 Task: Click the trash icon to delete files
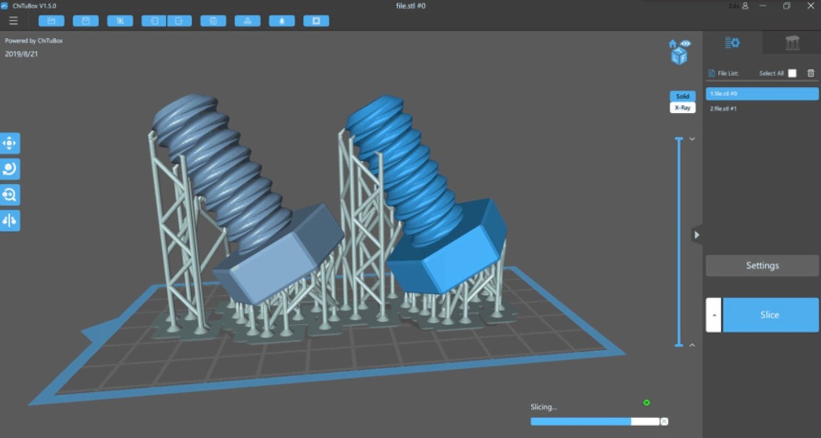point(811,73)
